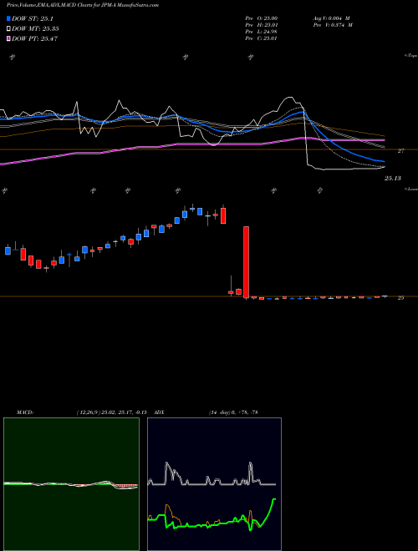Open the dark blue ADX indicator chart panel

[x=214, y=484]
